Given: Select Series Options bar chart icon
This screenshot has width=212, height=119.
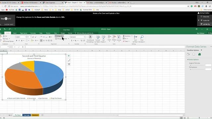Looking at the screenshot, I should [x=199, y=54].
